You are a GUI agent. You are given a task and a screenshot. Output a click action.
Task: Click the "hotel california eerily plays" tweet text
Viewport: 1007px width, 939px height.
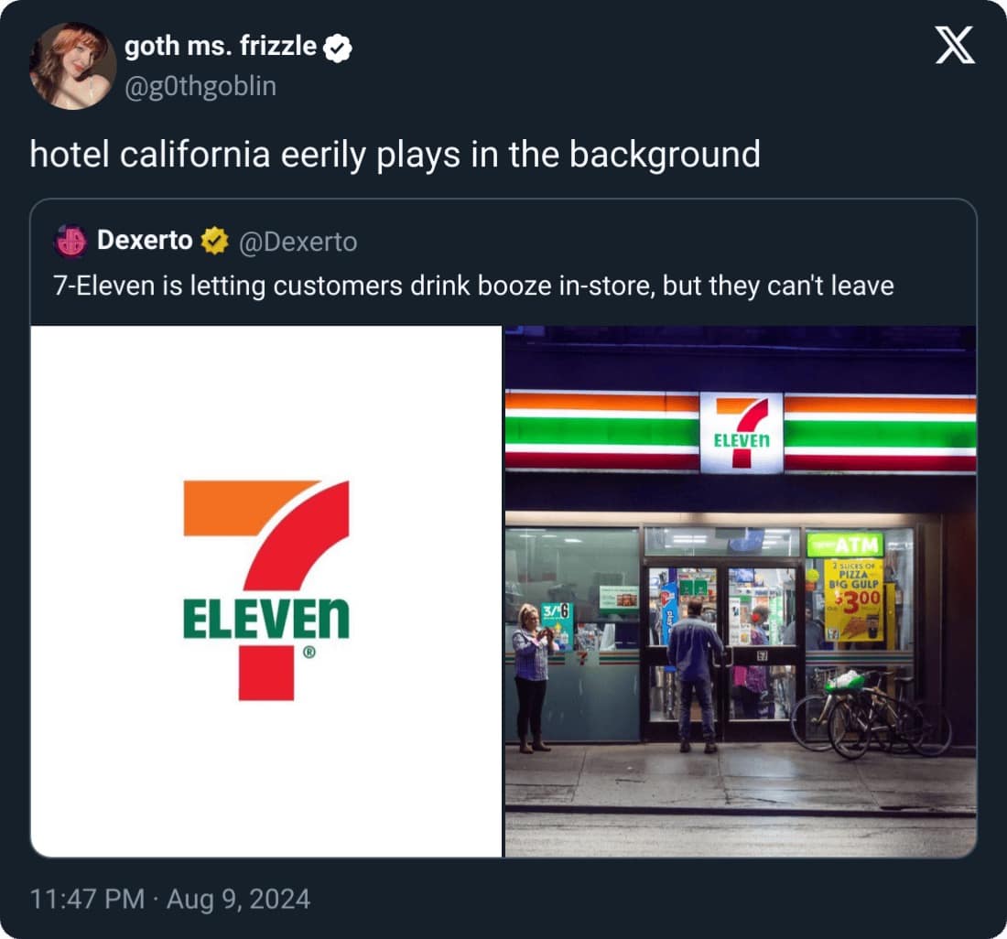[x=395, y=154]
